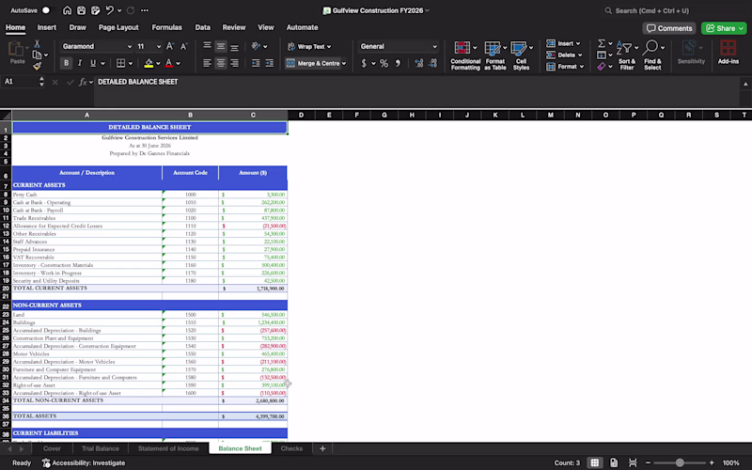Switch to Insert ribbon tab

point(46,27)
